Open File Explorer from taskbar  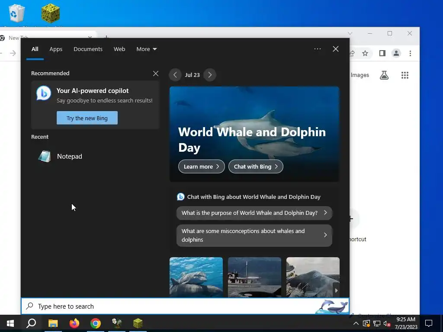coord(53,323)
